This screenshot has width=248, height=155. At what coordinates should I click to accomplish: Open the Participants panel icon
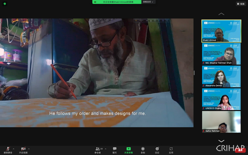(x=97, y=149)
